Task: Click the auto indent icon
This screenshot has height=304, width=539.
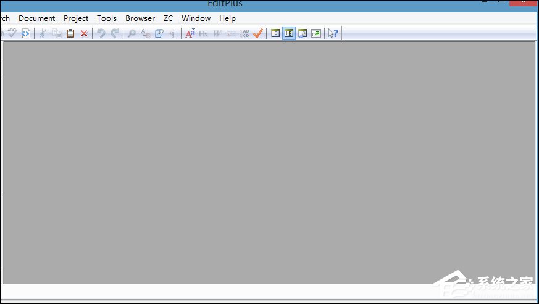Action: (231, 33)
